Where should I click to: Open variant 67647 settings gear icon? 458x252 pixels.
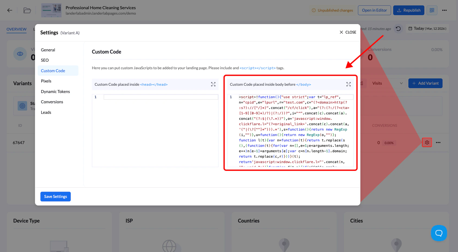[427, 142]
